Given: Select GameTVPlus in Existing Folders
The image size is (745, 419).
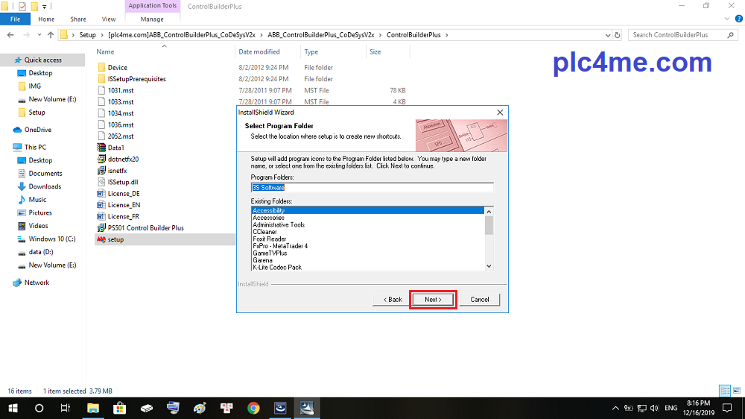Looking at the screenshot, I should [x=368, y=253].
